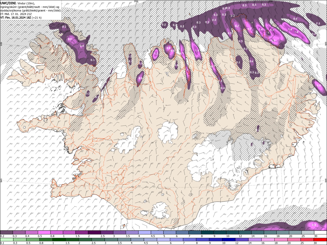Pick upper legend swatch starting at 18
Viewport: 327px width, 245px height.
[x=283, y=232]
